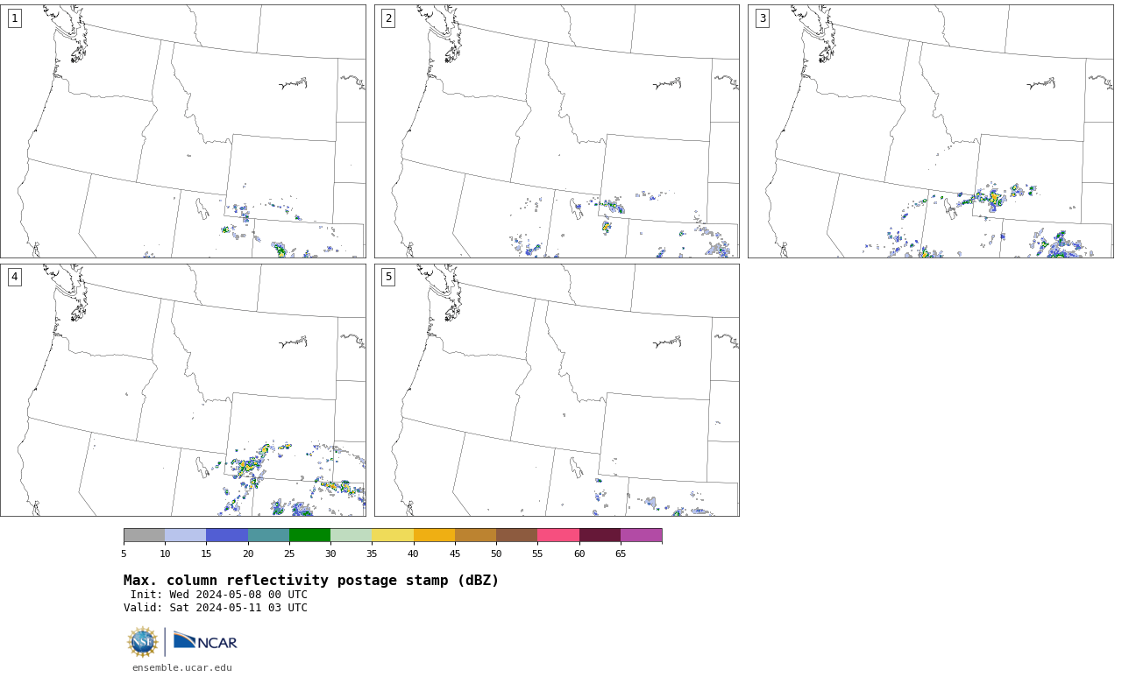Image resolution: width=1122 pixels, height=677 pixels.
Task: Select the pale green 30-35 dBZ swatch
Action: tap(352, 535)
